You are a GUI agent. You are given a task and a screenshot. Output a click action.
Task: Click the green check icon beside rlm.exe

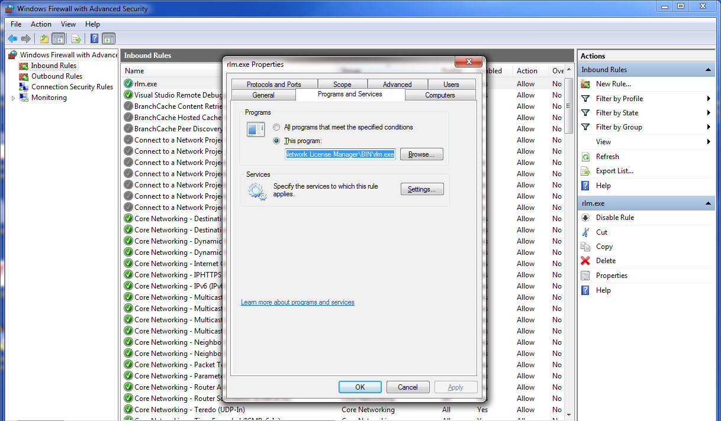click(x=128, y=84)
